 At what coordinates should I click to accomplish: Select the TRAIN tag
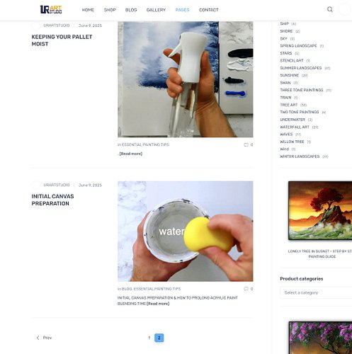click(285, 98)
